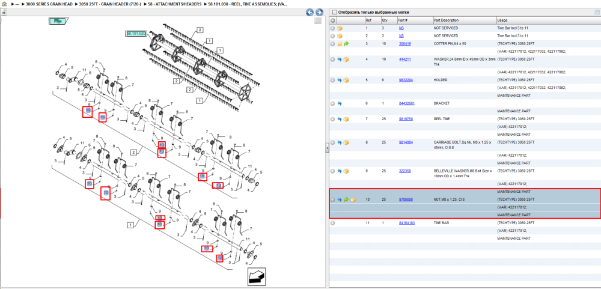Click the package icon in the Ref 1 row

[x=340, y=28]
